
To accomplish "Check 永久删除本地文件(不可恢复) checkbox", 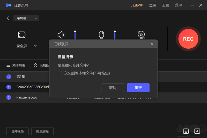I will 60,73.
